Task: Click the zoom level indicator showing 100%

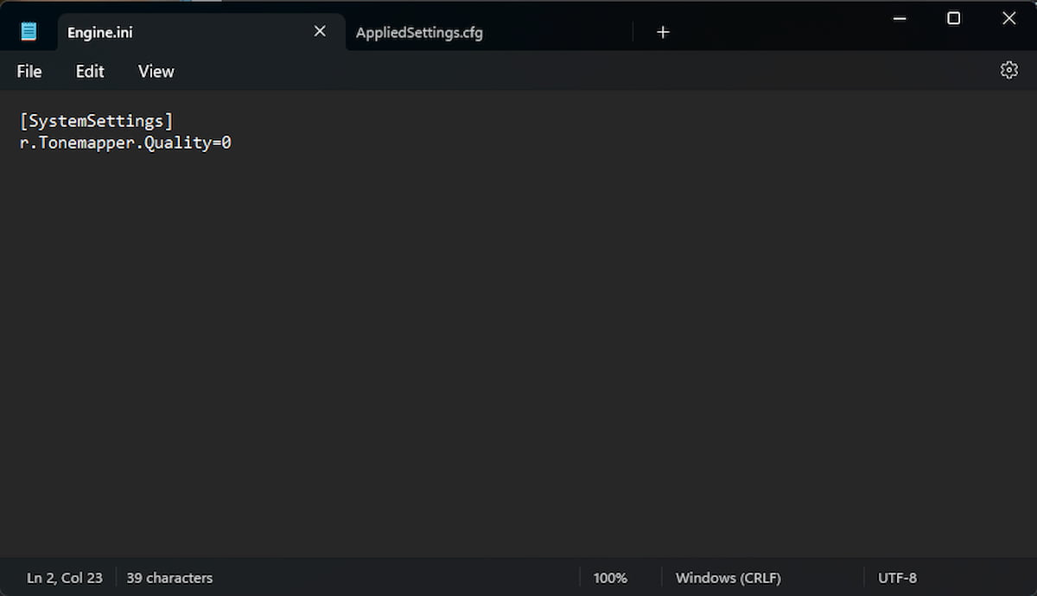Action: (610, 577)
